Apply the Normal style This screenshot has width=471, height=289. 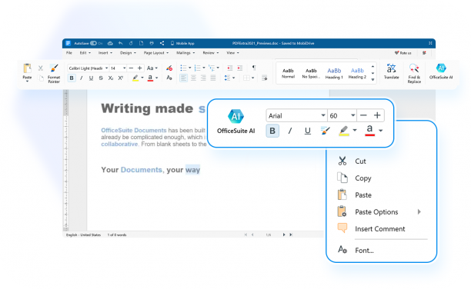288,73
